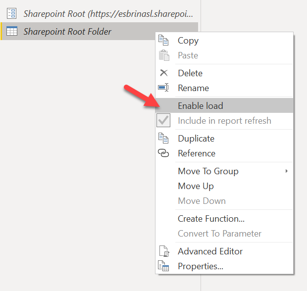The width and height of the screenshot is (307, 291).
Task: Select the Sharepoint Root query item
Action: coord(108,14)
